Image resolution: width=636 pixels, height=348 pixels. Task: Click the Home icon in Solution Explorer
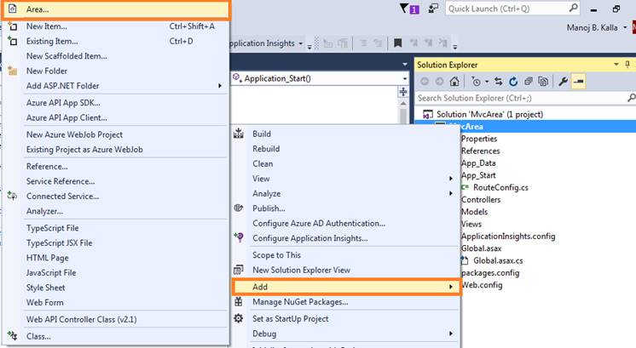coord(454,82)
